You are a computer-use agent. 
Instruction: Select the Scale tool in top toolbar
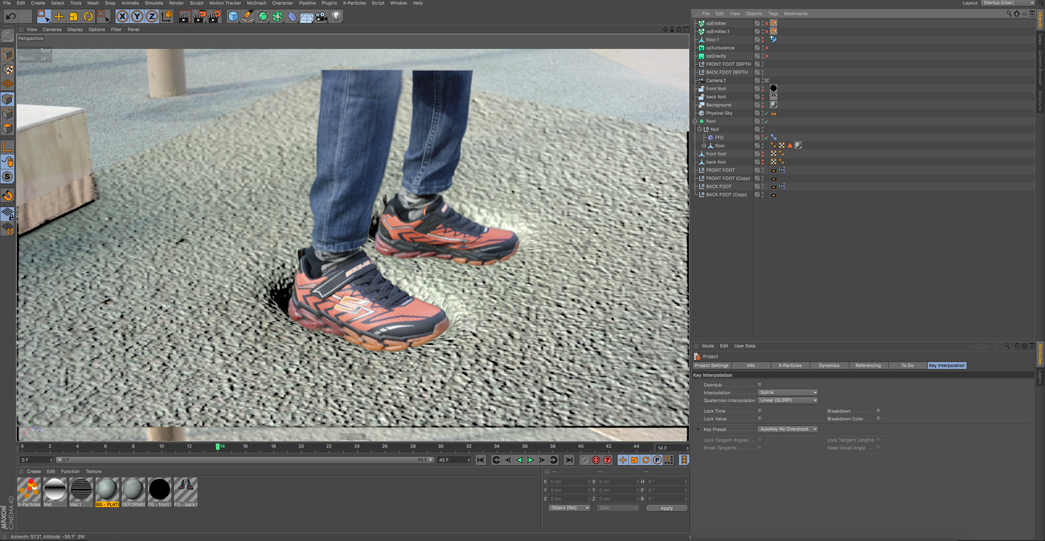tap(73, 16)
